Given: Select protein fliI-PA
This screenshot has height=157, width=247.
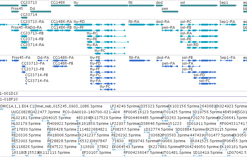Looking at the screenshot, I should (140, 61).
